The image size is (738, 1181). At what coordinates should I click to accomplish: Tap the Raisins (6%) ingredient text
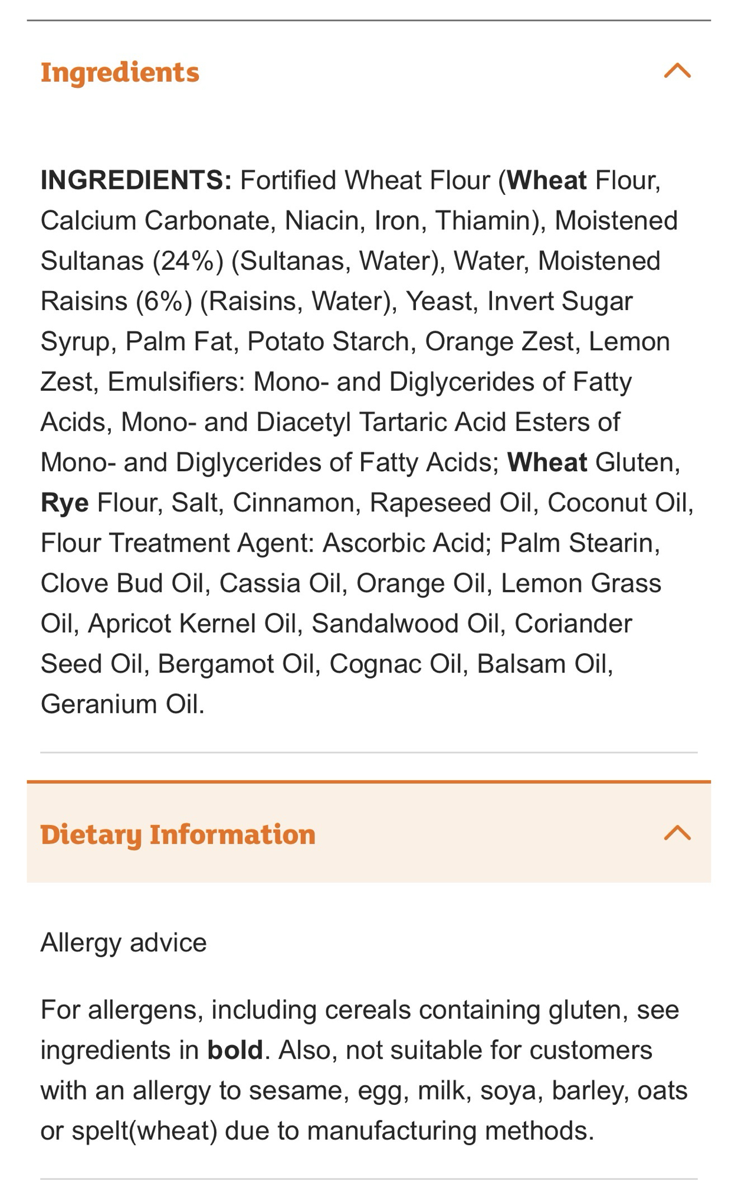116,301
